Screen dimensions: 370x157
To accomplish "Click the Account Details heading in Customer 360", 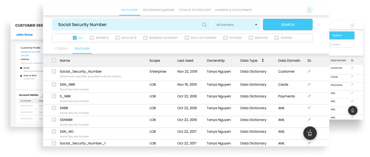I will [x=28, y=95].
